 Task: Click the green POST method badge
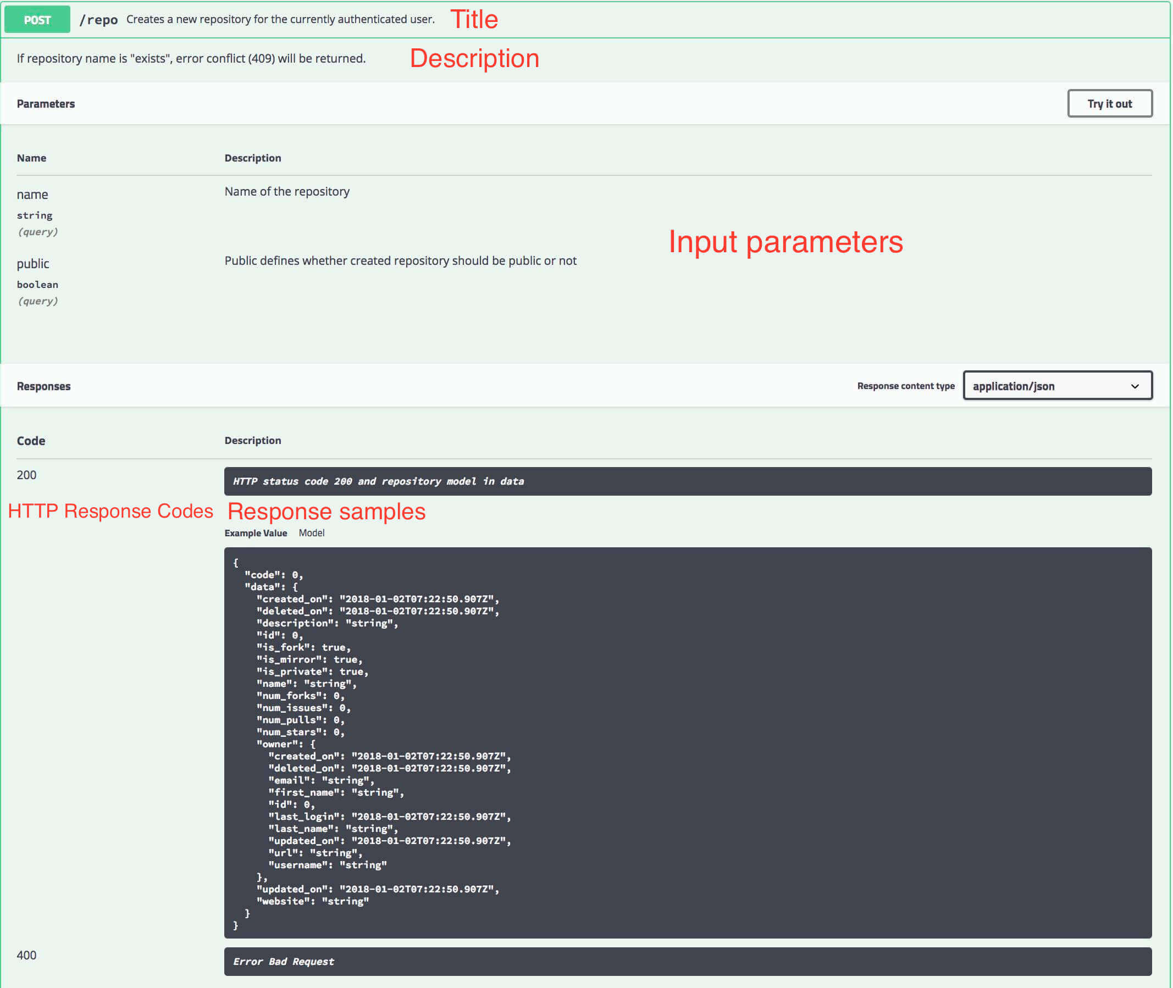pyautogui.click(x=37, y=20)
